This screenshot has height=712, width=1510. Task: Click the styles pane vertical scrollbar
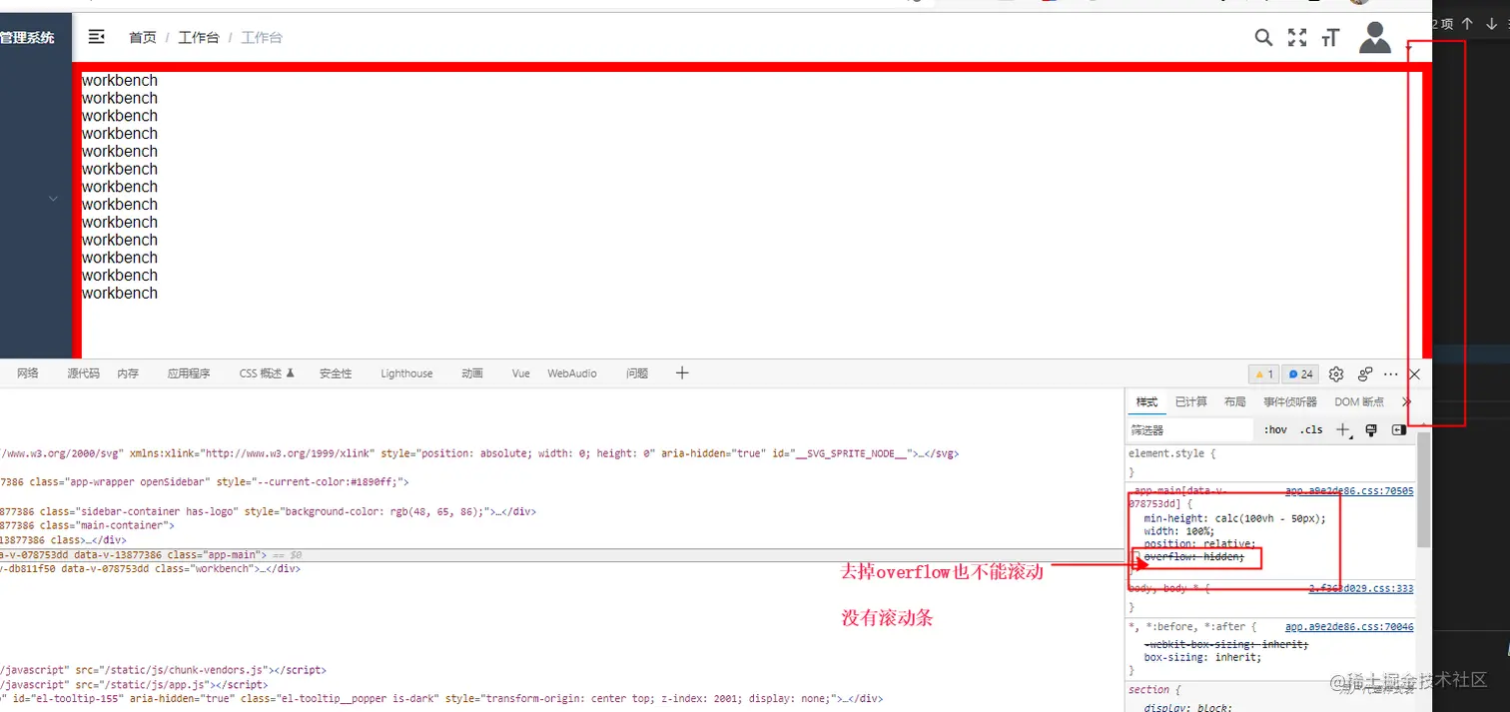tap(1424, 489)
